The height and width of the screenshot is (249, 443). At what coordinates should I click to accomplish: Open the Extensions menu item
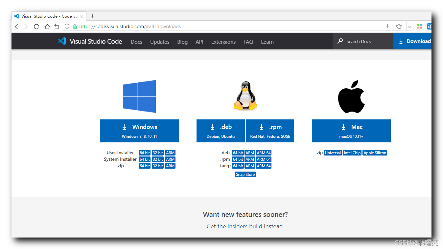click(223, 42)
